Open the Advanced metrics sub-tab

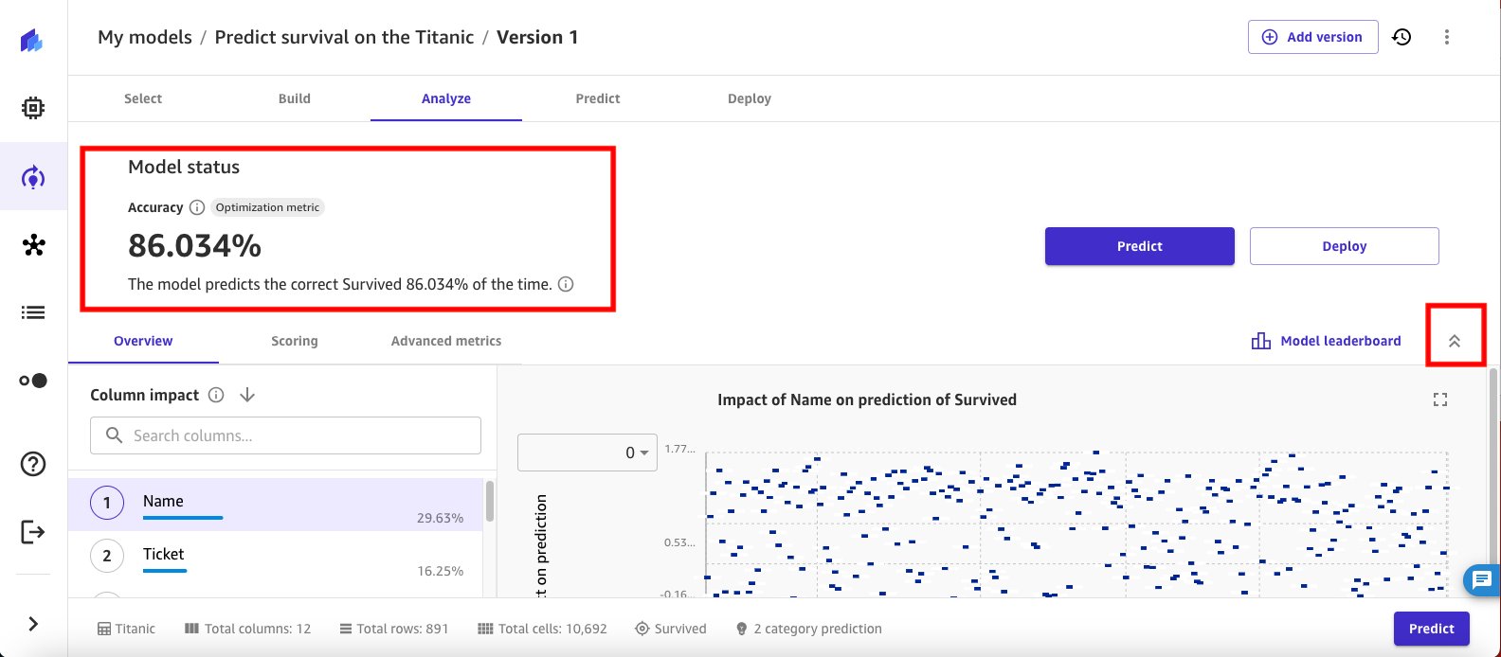[446, 341]
